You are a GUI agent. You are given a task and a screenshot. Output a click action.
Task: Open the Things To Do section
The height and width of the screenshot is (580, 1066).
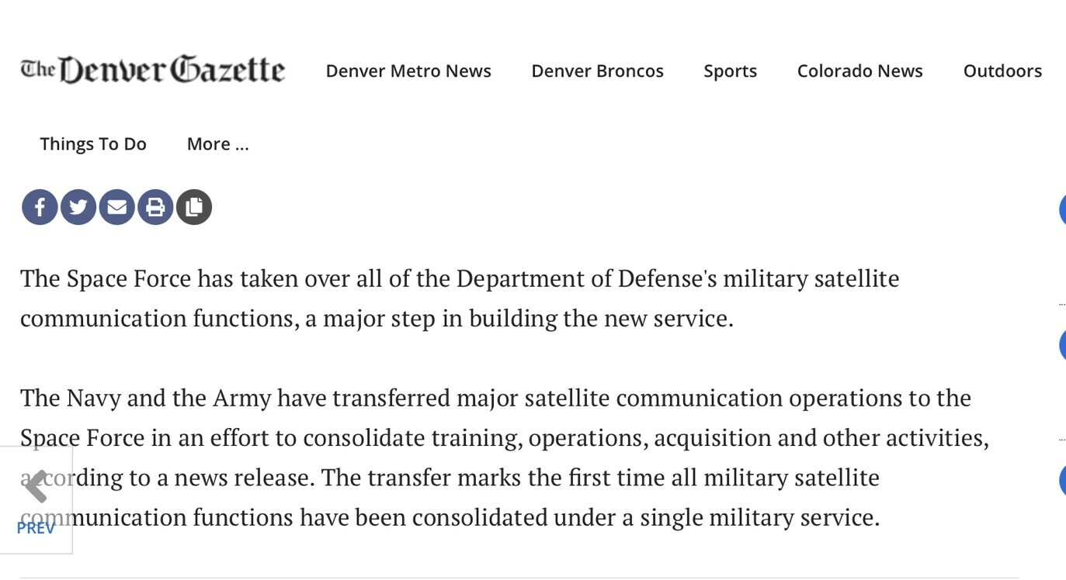click(93, 144)
